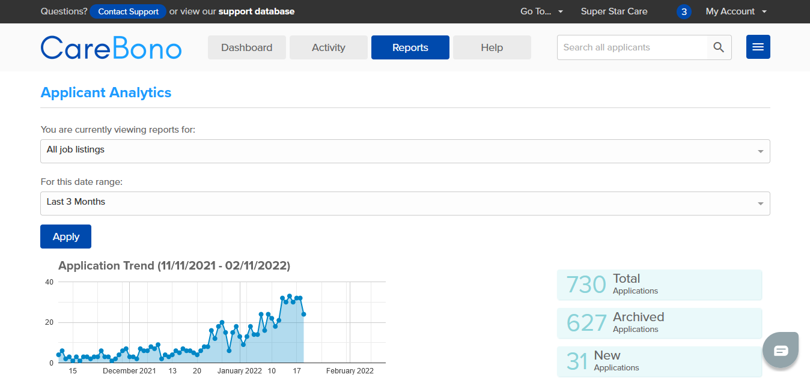Screen dimensions: 810x380
Task: Click the Super Star Care link
Action: [x=614, y=11]
